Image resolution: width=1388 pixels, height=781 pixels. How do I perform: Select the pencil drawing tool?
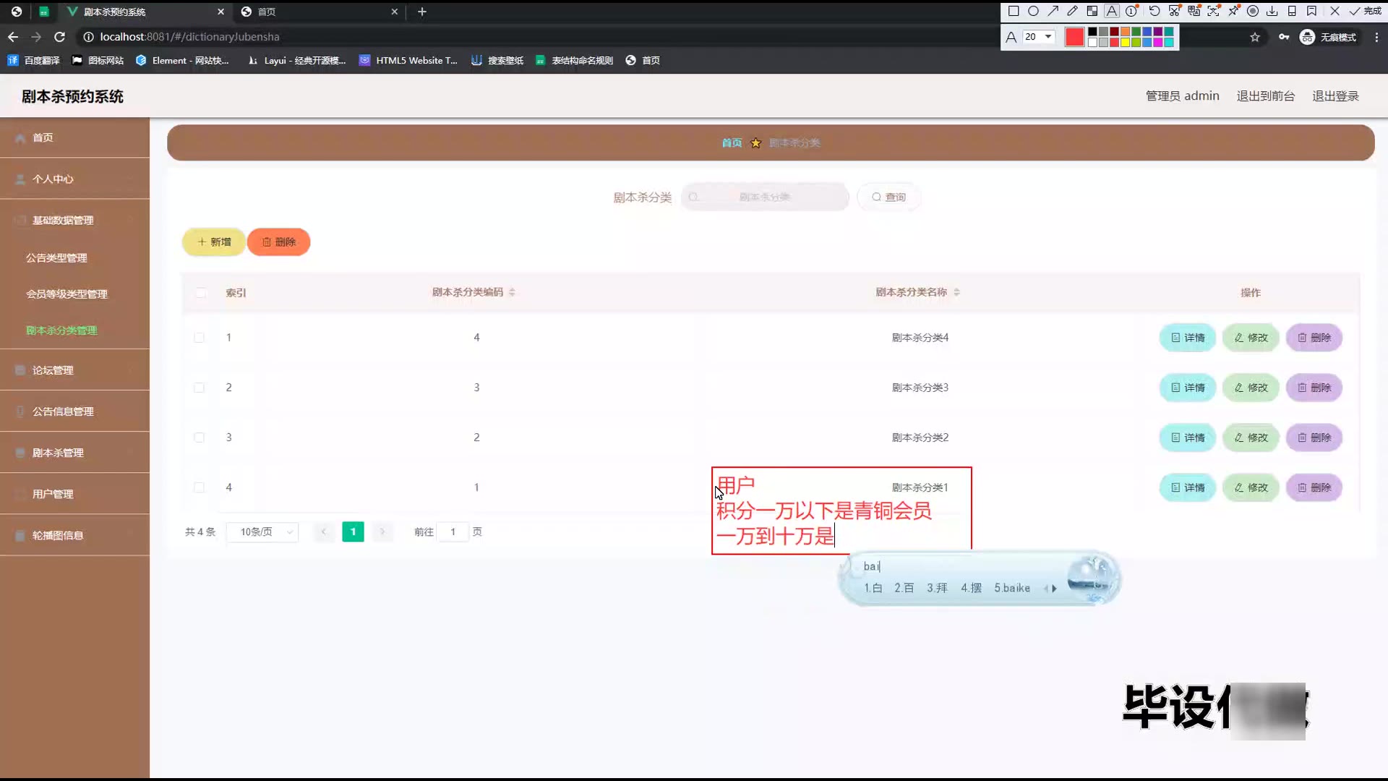coord(1073,11)
